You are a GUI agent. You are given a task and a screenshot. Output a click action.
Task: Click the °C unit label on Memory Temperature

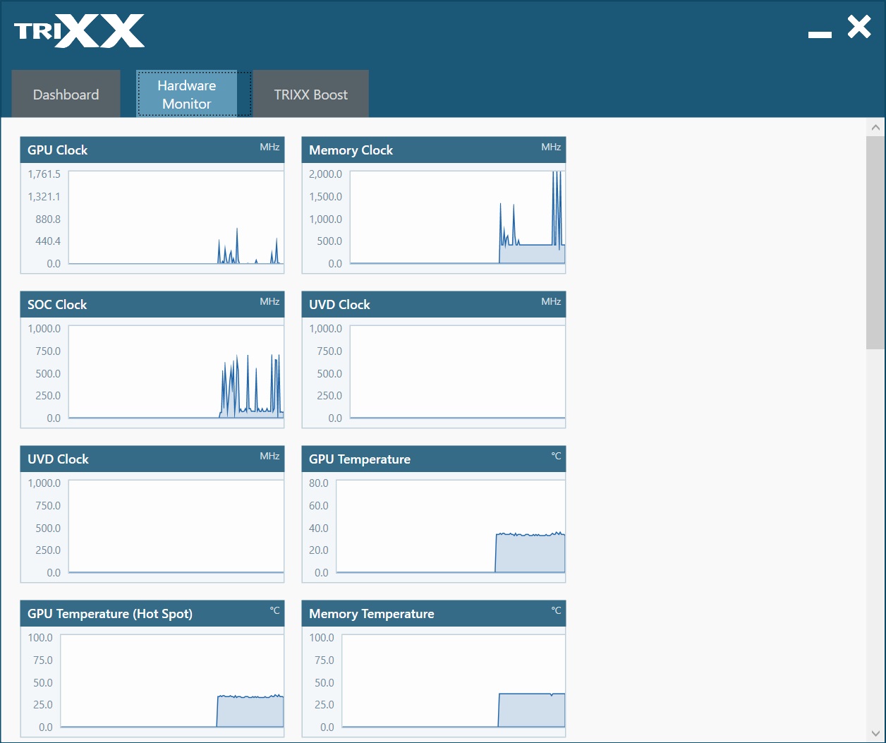pos(557,610)
